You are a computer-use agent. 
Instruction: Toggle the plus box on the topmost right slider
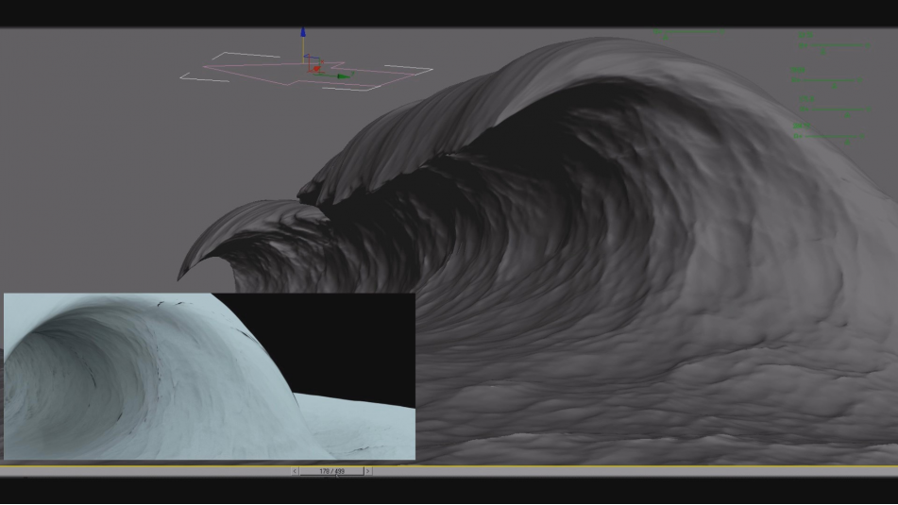(x=801, y=45)
